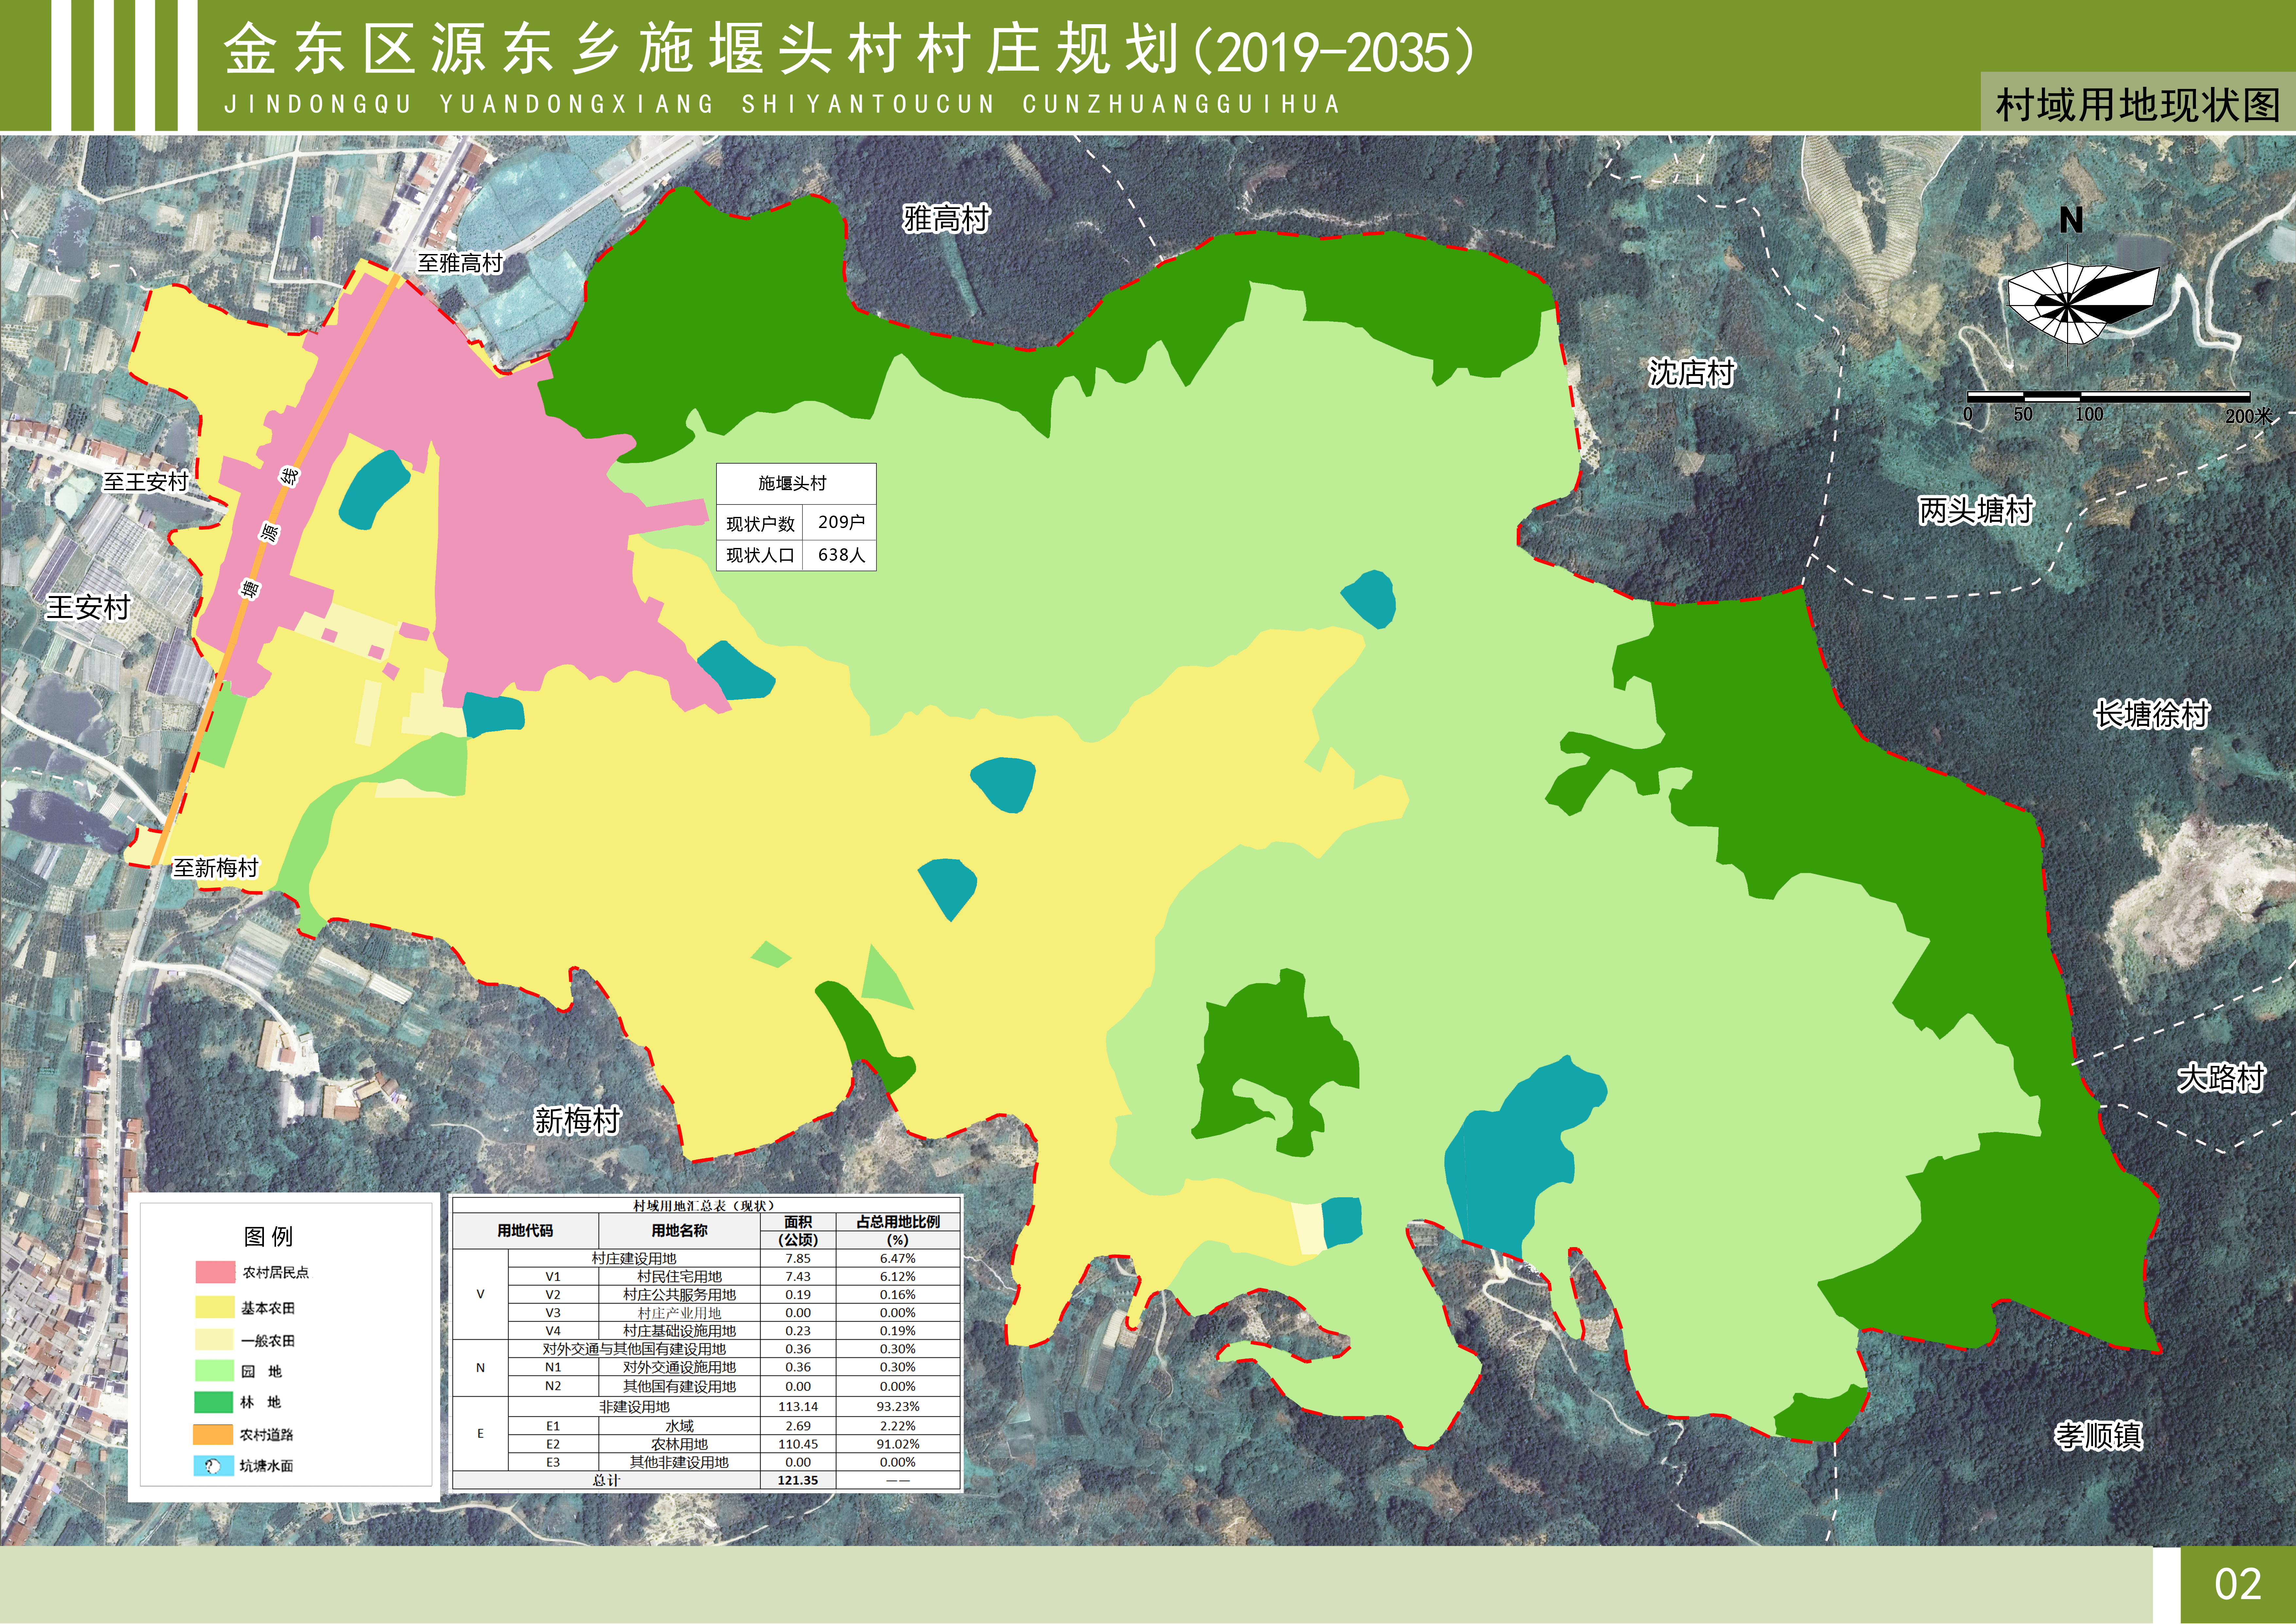Click the 638人 population value

point(841,555)
